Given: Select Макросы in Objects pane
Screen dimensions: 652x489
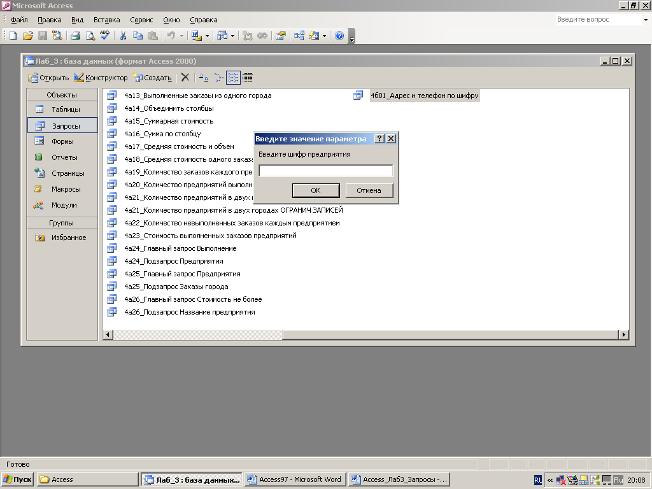Looking at the screenshot, I should [62, 189].
